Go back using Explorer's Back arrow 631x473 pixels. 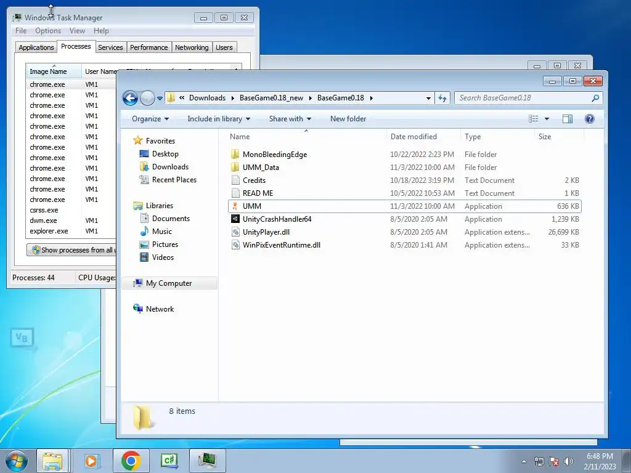pyautogui.click(x=130, y=98)
